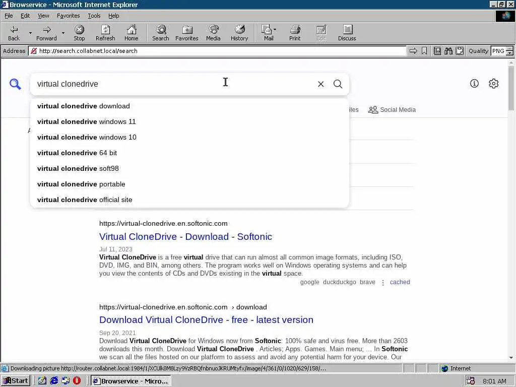Open the Quality PNG combo box
Viewport: 516px width, 387px height.
tap(502, 51)
